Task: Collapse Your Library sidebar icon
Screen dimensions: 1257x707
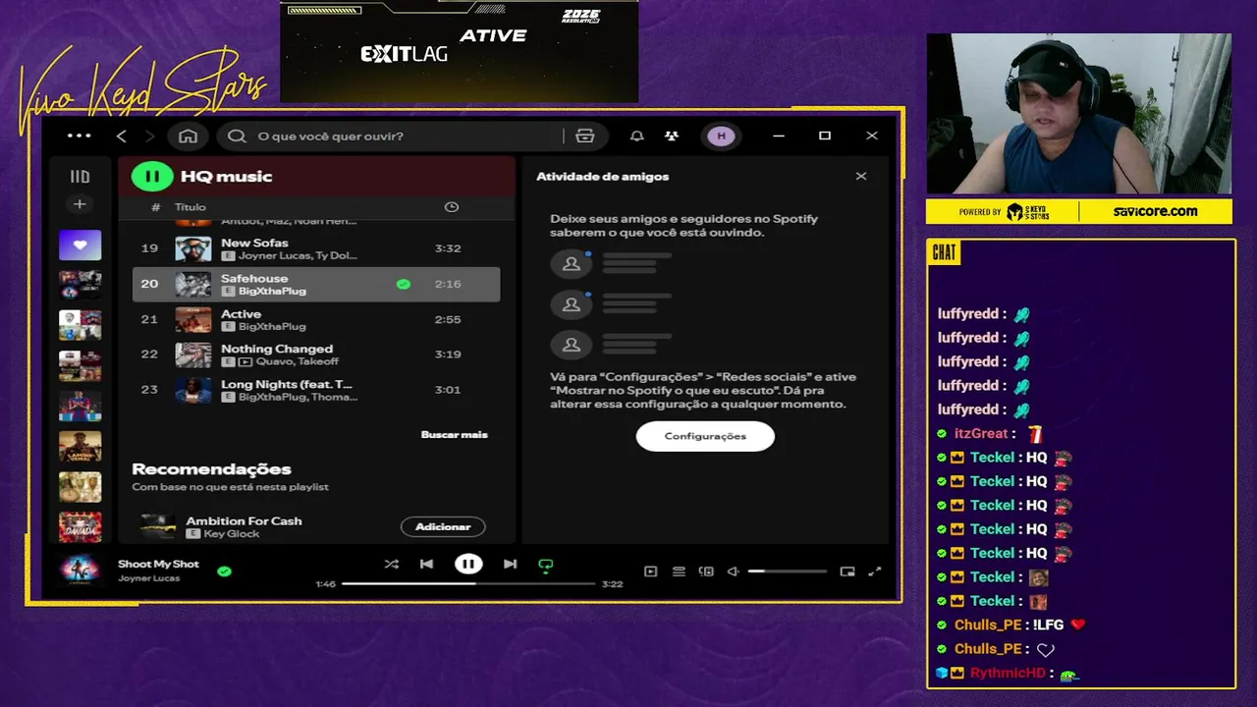Action: 80,177
